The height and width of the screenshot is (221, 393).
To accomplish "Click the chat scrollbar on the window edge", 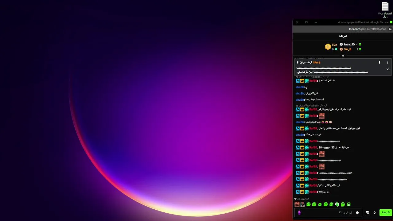I will click(x=392, y=190).
